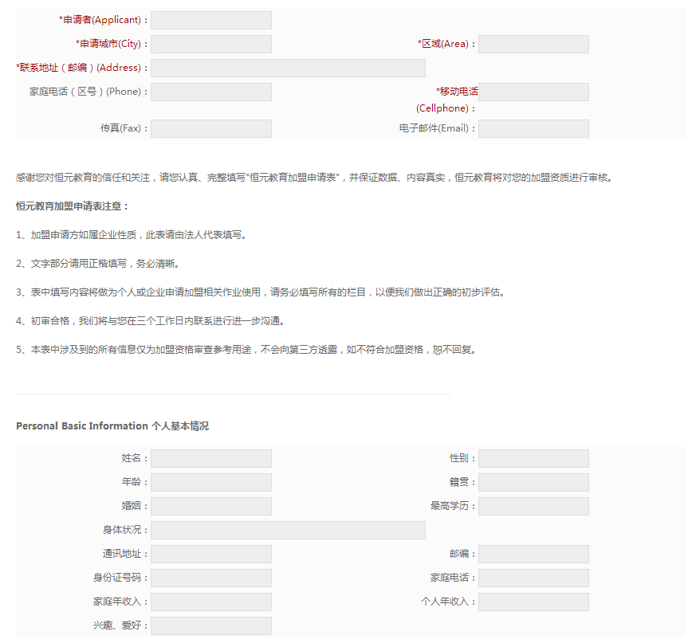This screenshot has width=692, height=643.
Task: Click the 联系地址(Address) input field
Action: [x=288, y=68]
